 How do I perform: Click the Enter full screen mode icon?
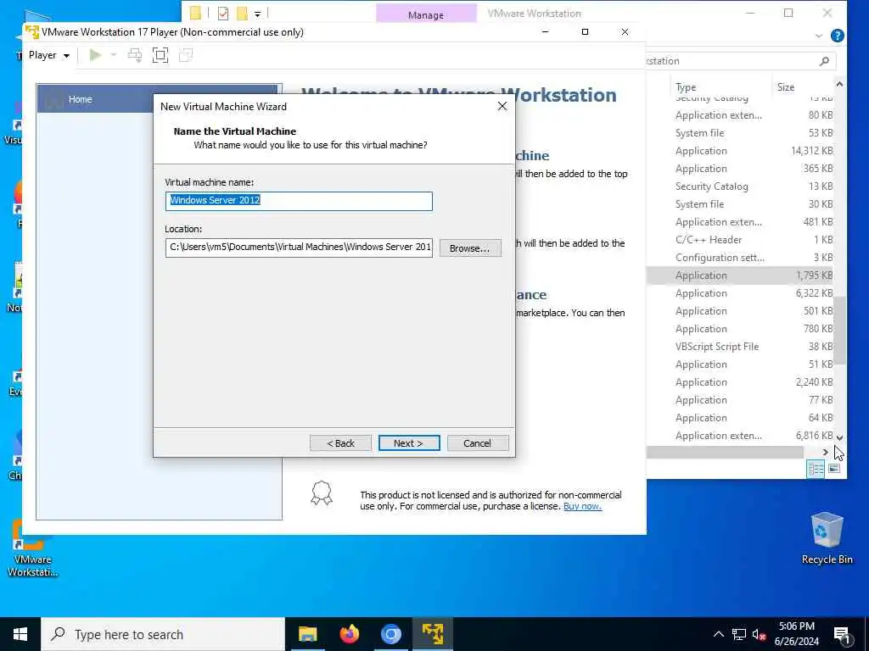click(x=160, y=55)
